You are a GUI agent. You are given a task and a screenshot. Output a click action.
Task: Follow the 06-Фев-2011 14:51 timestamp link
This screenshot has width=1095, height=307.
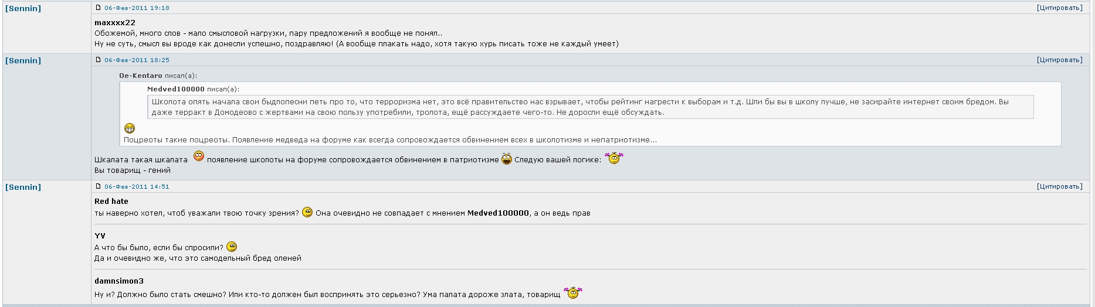[x=137, y=186]
